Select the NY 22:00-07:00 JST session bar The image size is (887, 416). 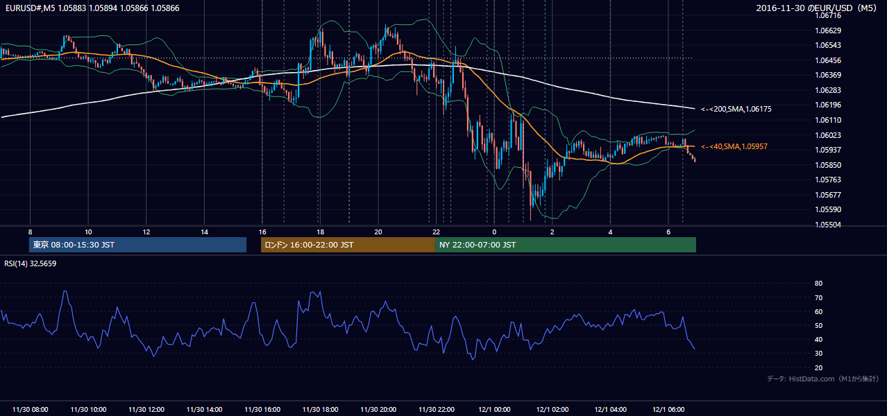566,245
